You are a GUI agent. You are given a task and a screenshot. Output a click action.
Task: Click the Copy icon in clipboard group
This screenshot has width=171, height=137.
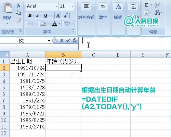point(18,13)
